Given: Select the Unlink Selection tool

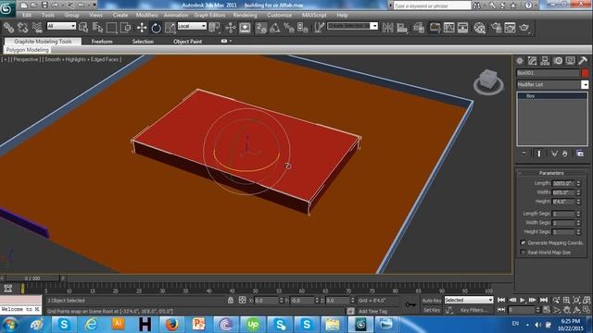Looking at the screenshot, I should (22, 28).
